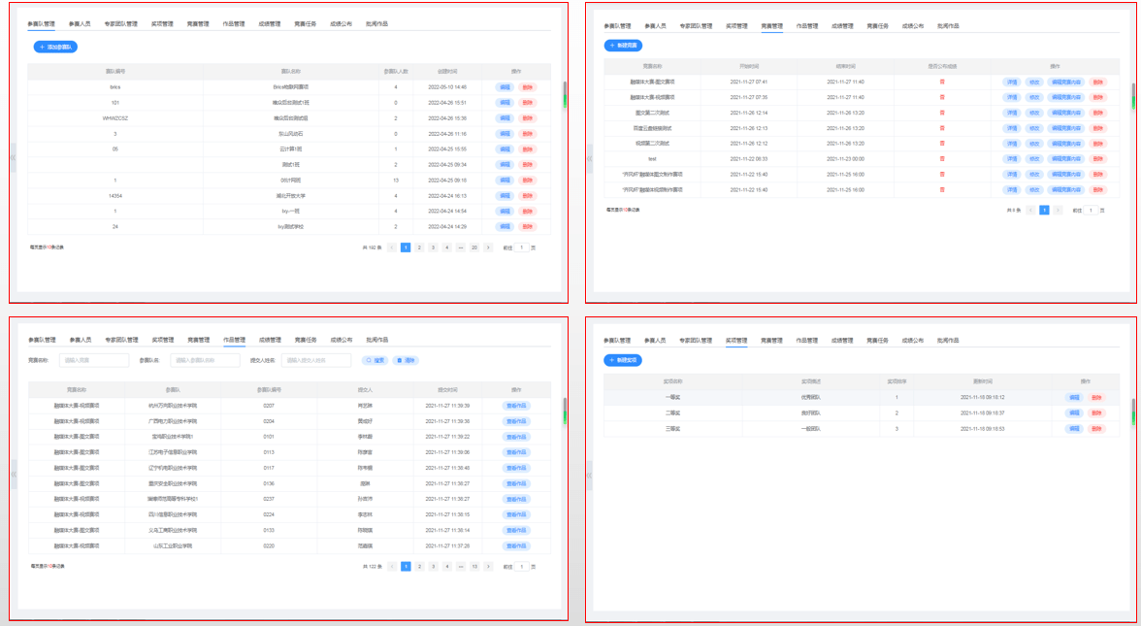Click the 添加参赛队 plus button
The image size is (1141, 626).
pyautogui.click(x=56, y=47)
